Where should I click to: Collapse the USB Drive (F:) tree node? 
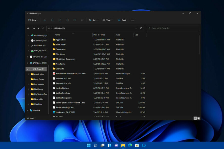pos(27,69)
